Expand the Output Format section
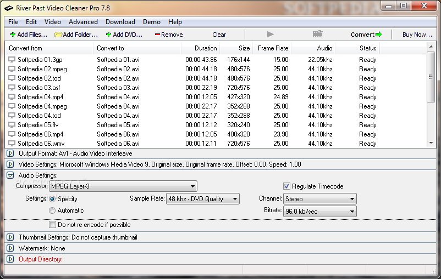 click(10, 153)
